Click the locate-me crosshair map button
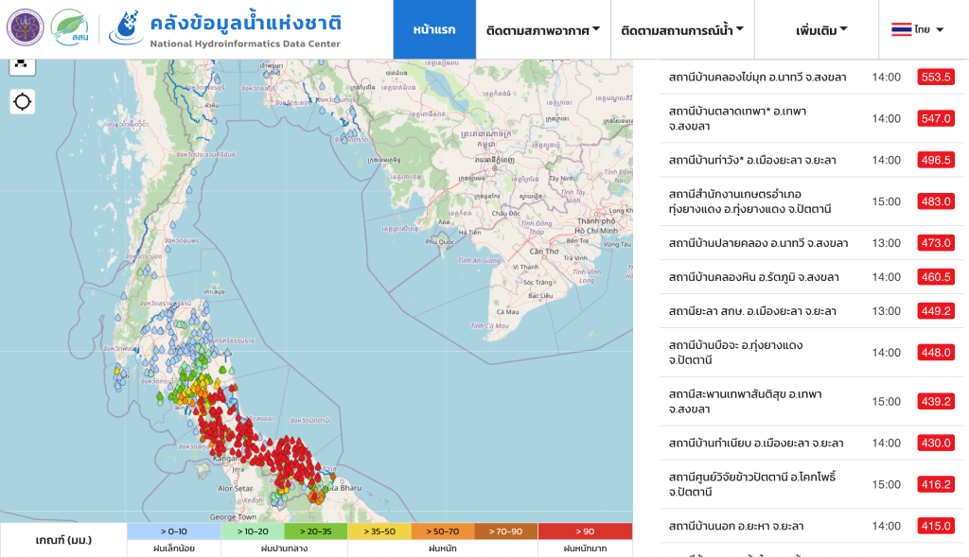 pyautogui.click(x=23, y=101)
